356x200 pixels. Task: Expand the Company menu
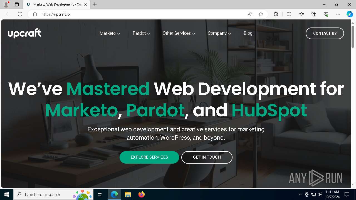pyautogui.click(x=219, y=33)
